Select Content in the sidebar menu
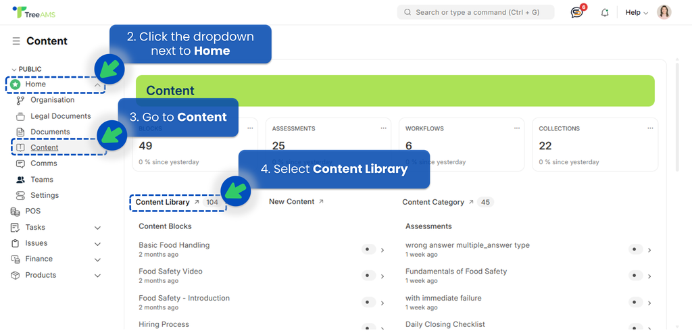692x331 pixels. pyautogui.click(x=45, y=148)
